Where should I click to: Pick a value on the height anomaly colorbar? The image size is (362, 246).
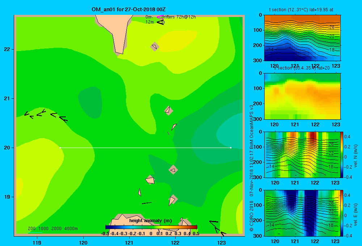[x=151, y=227]
